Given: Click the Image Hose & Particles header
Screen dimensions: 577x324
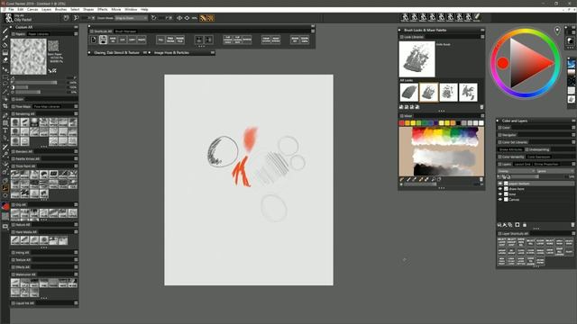Looking at the screenshot, I should click(x=171, y=53).
